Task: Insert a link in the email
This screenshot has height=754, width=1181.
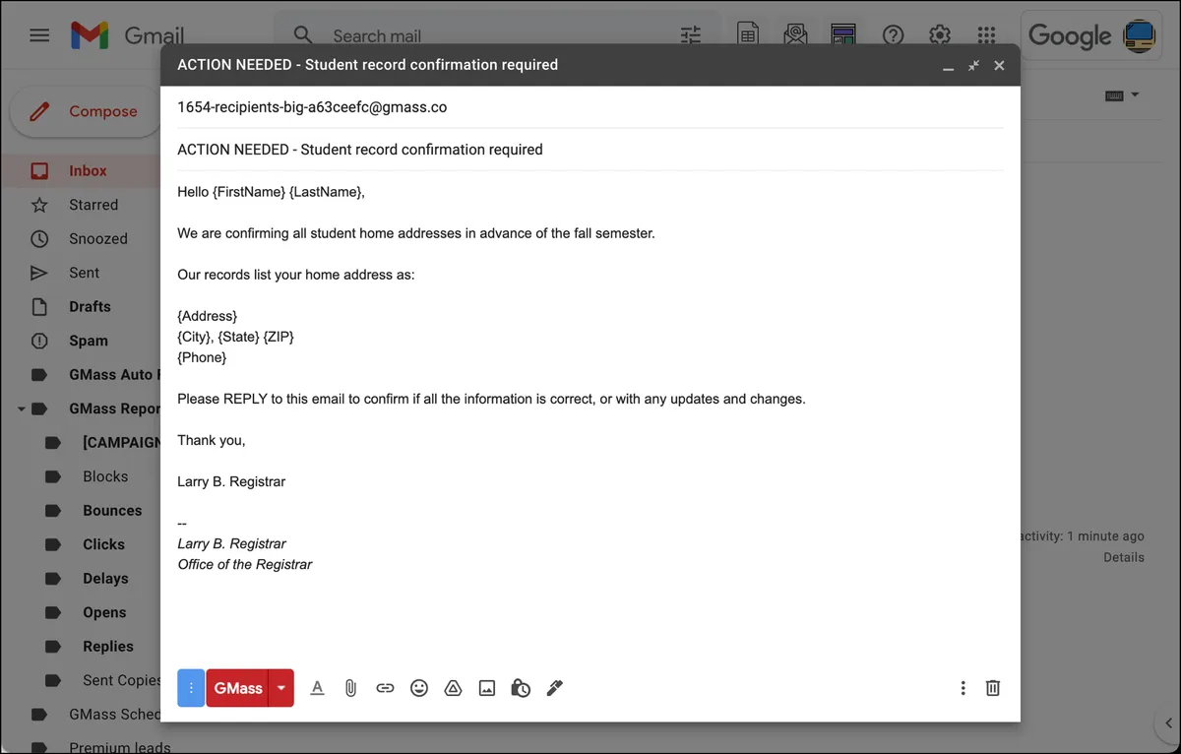Action: coord(385,688)
